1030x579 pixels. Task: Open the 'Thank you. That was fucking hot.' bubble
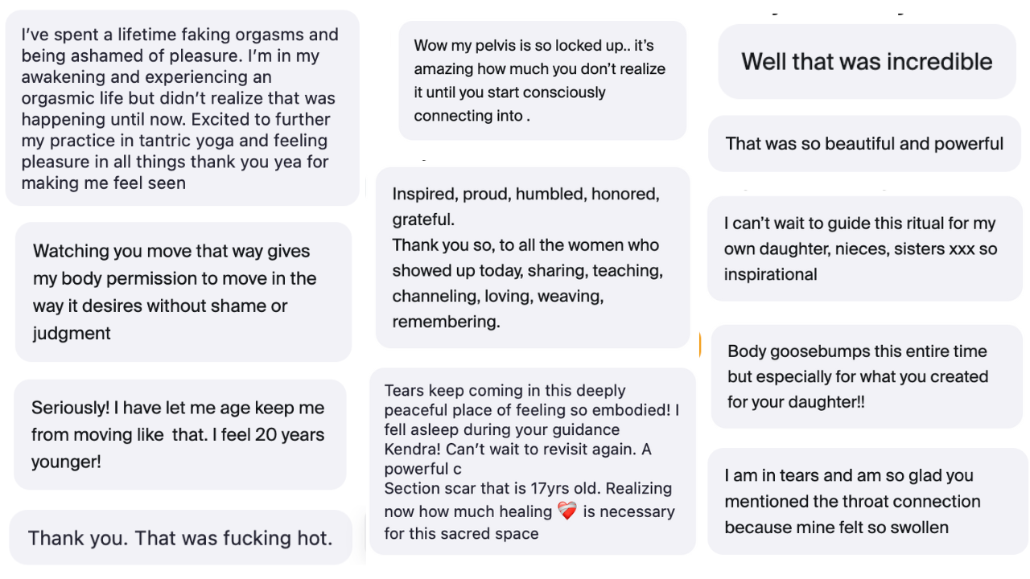click(x=180, y=538)
